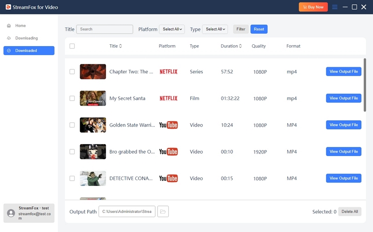Click the YouTube logo for DETECTIVE CONAN

coord(168,178)
